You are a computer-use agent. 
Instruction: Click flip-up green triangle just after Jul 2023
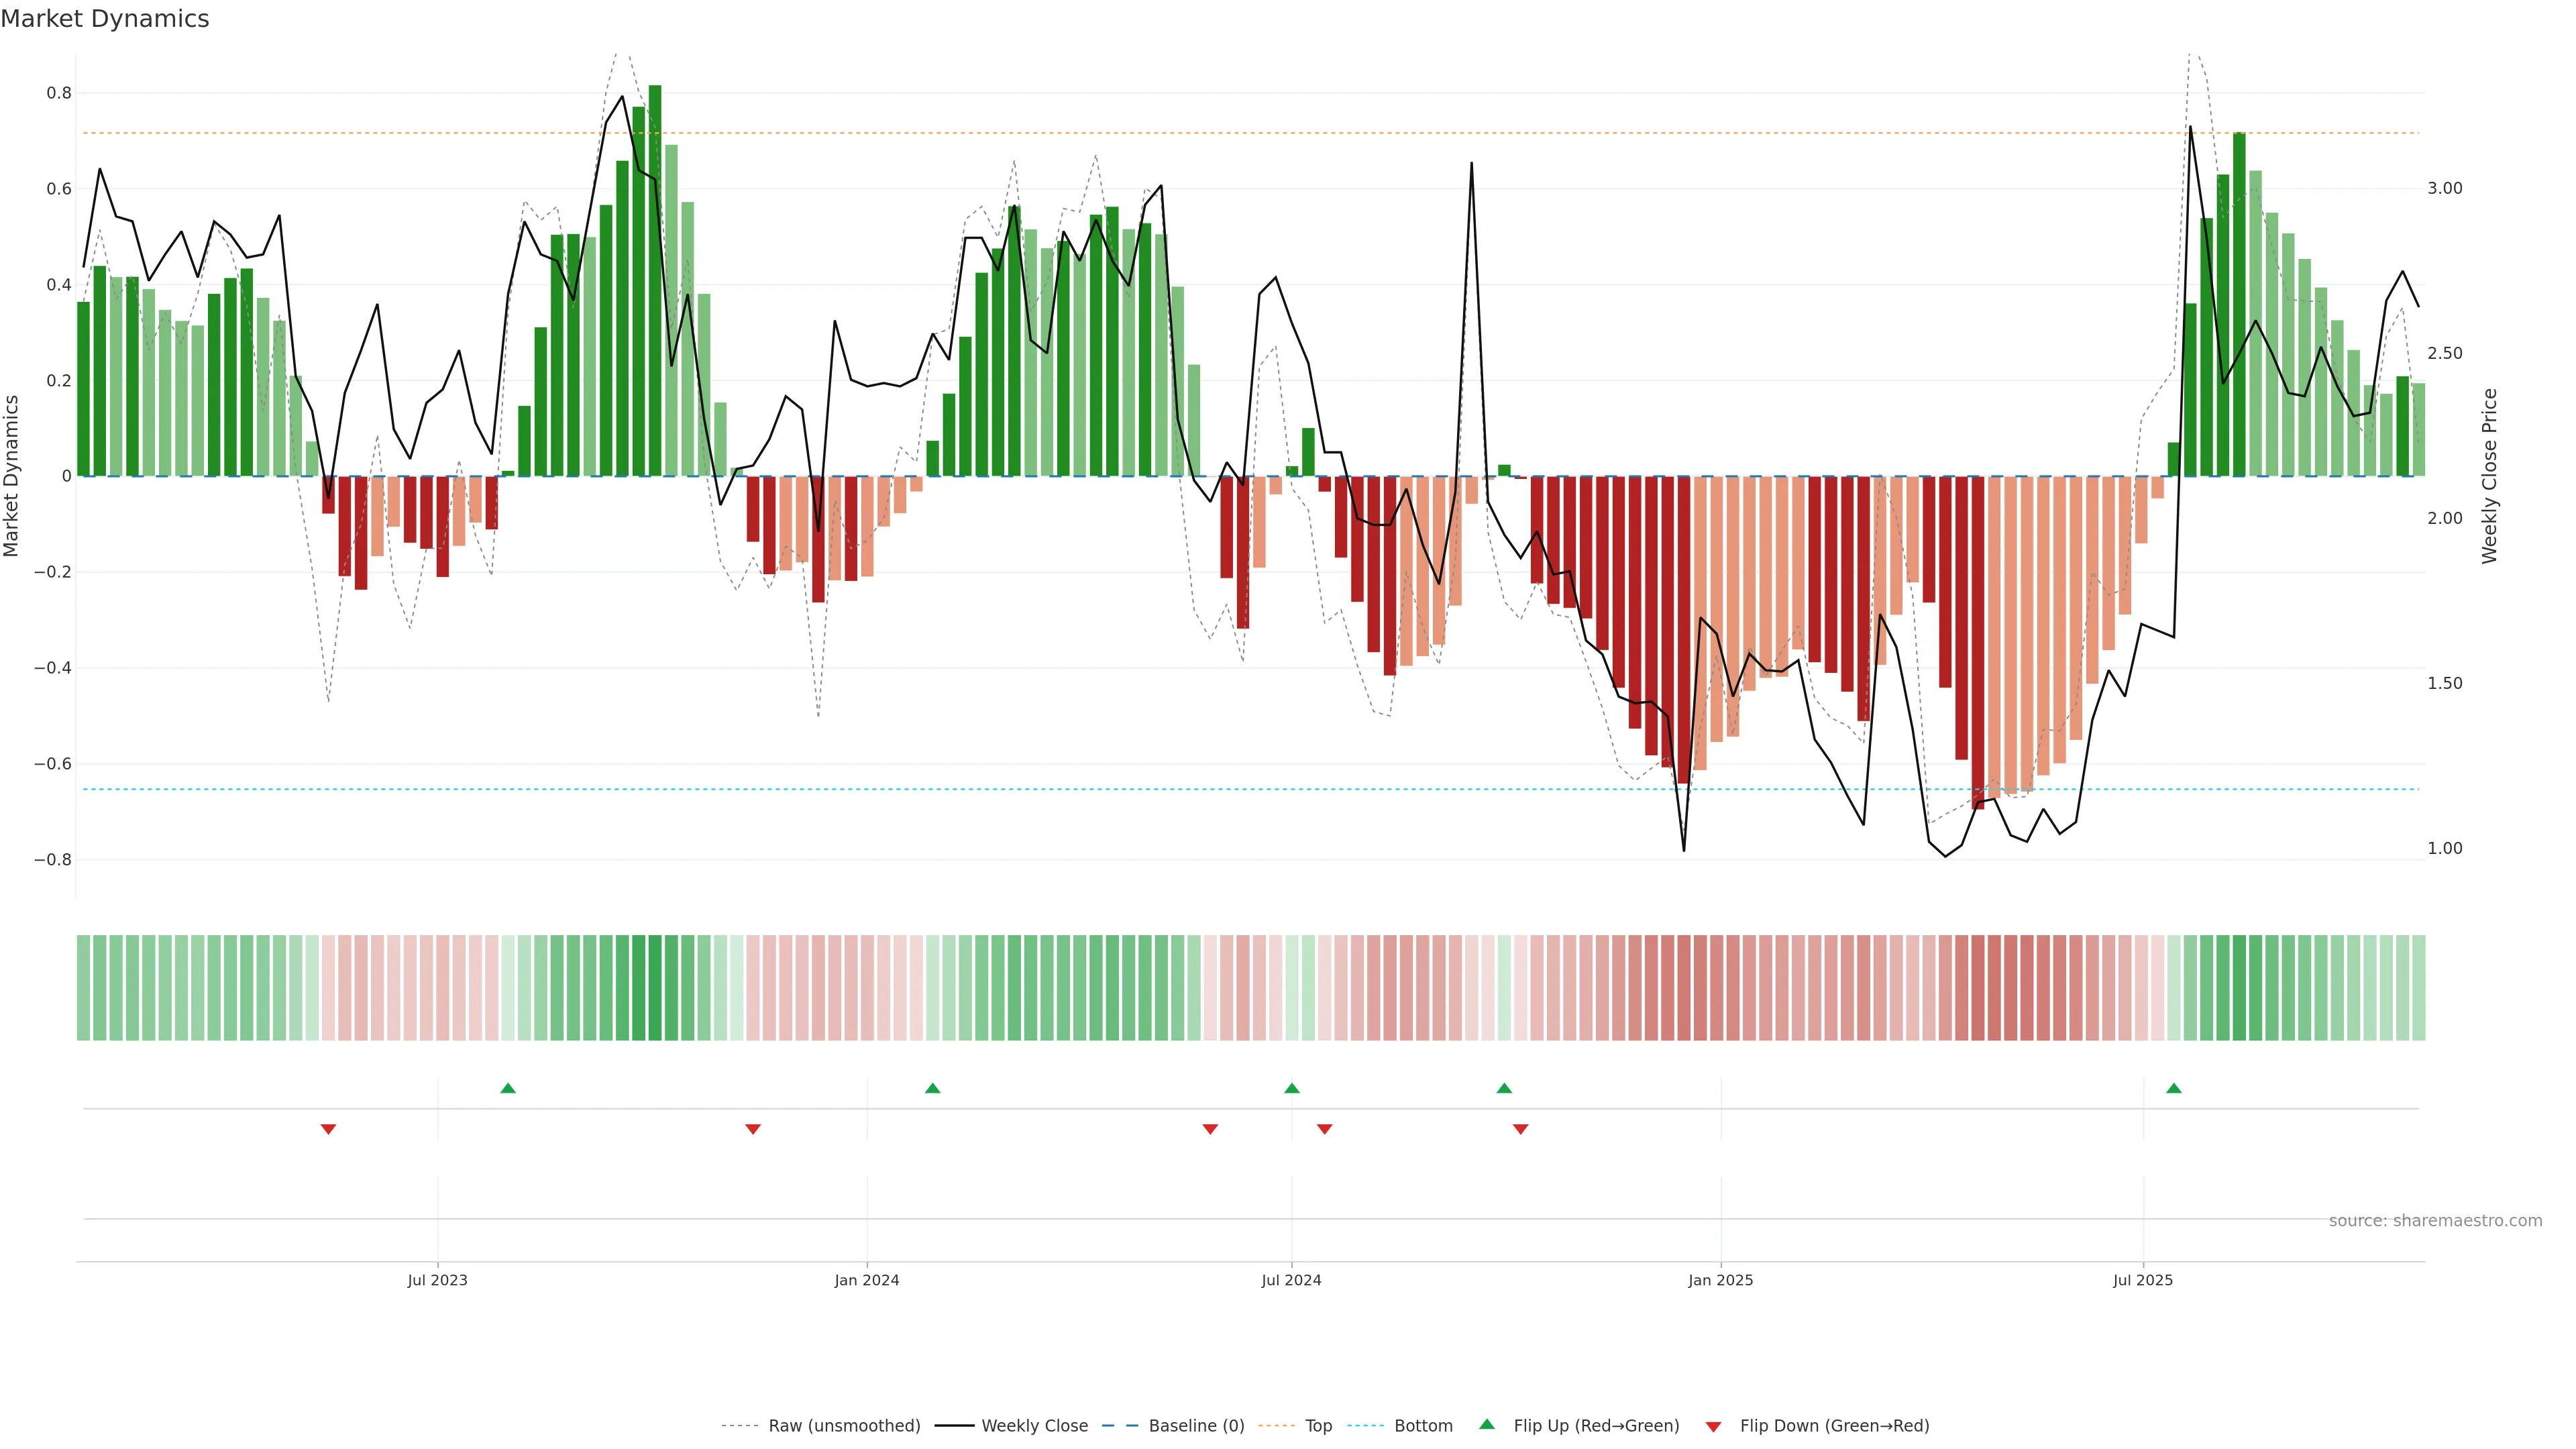[508, 1088]
